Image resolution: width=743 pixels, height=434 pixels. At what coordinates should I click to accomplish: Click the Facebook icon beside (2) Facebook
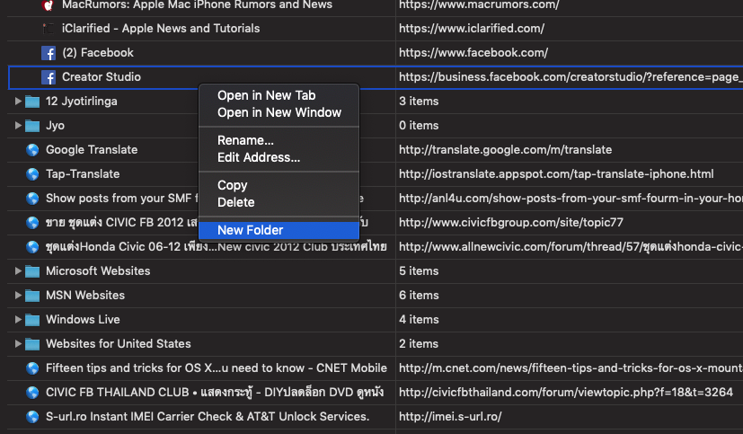49,53
